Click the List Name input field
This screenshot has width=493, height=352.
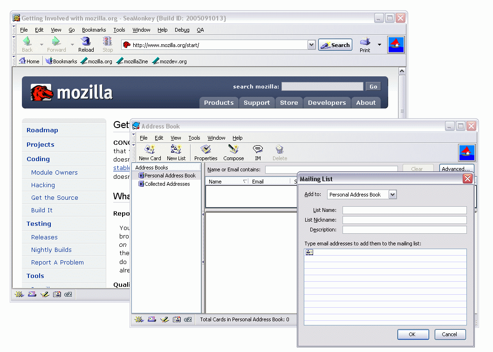click(x=404, y=210)
